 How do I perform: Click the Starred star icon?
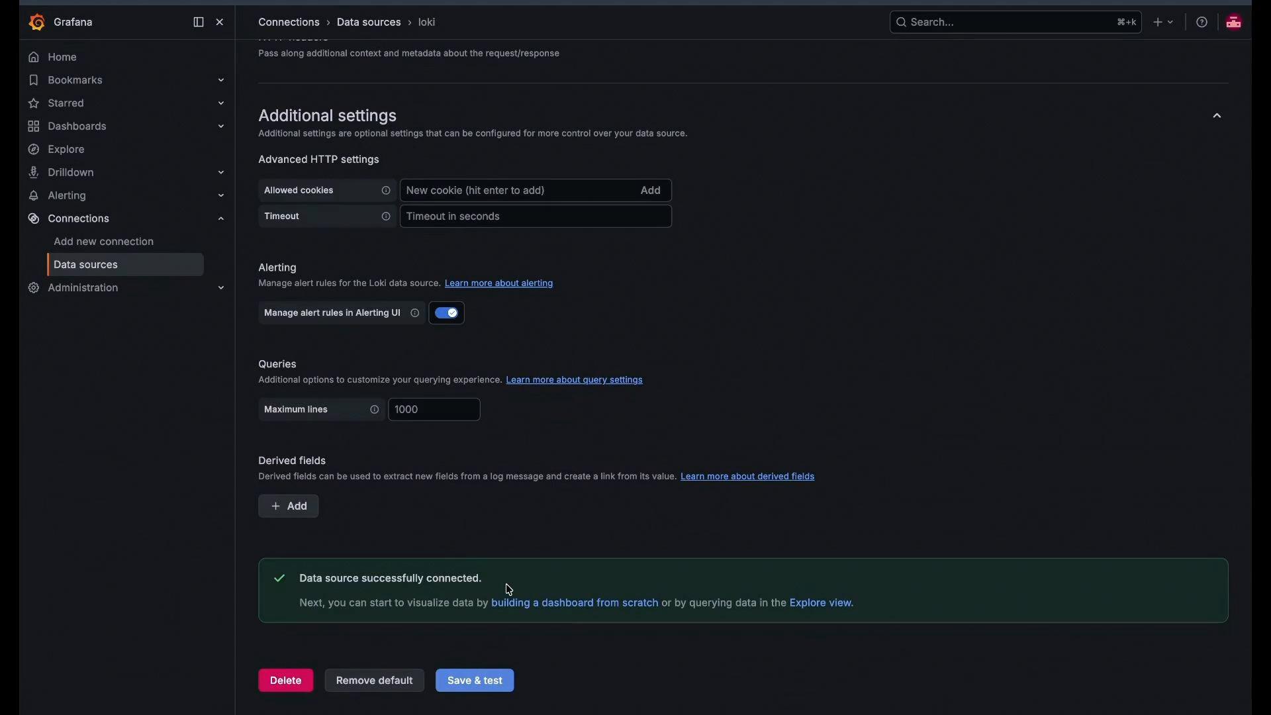34,104
